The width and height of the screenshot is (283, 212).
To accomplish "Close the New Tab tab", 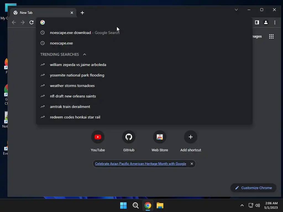I will pos(72,13).
